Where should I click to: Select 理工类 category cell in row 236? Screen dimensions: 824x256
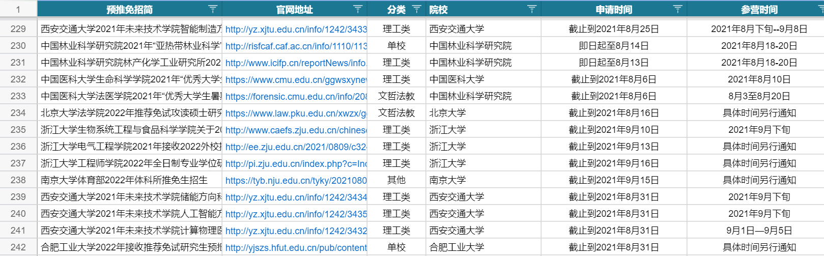pyautogui.click(x=396, y=147)
